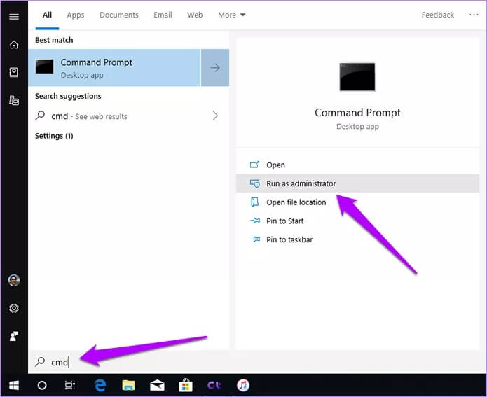The width and height of the screenshot is (487, 397).
Task: Choose Pin to taskbar
Action: coord(357,239)
